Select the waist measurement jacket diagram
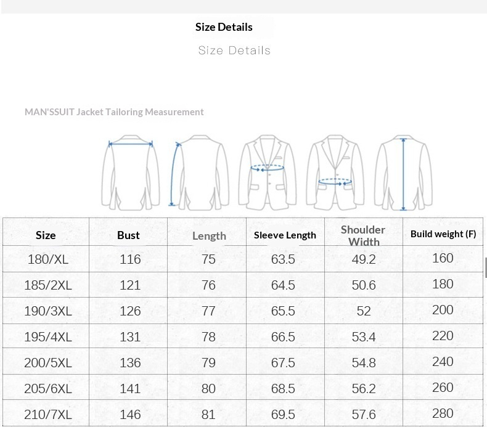 point(336,172)
